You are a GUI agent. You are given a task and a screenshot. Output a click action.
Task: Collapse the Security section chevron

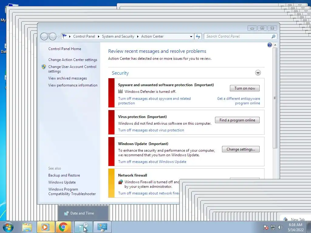tap(258, 73)
